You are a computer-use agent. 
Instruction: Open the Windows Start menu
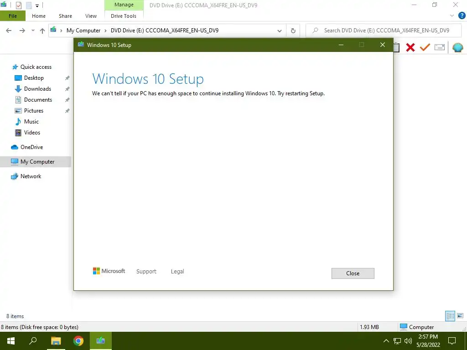11,341
